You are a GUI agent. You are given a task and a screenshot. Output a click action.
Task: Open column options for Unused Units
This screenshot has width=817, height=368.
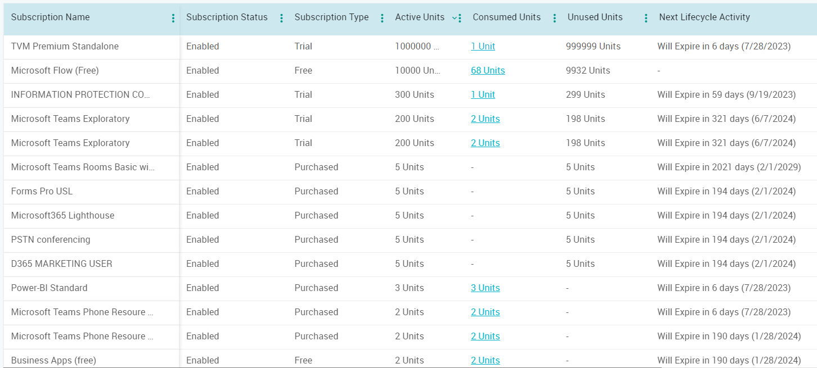pos(645,17)
